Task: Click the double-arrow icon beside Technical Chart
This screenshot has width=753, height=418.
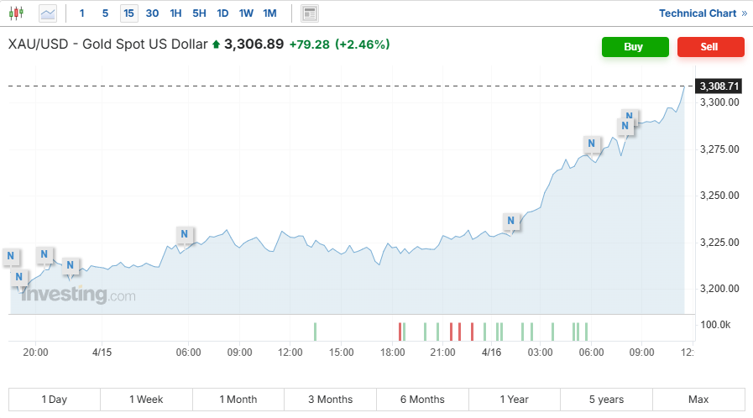Action: click(x=744, y=13)
